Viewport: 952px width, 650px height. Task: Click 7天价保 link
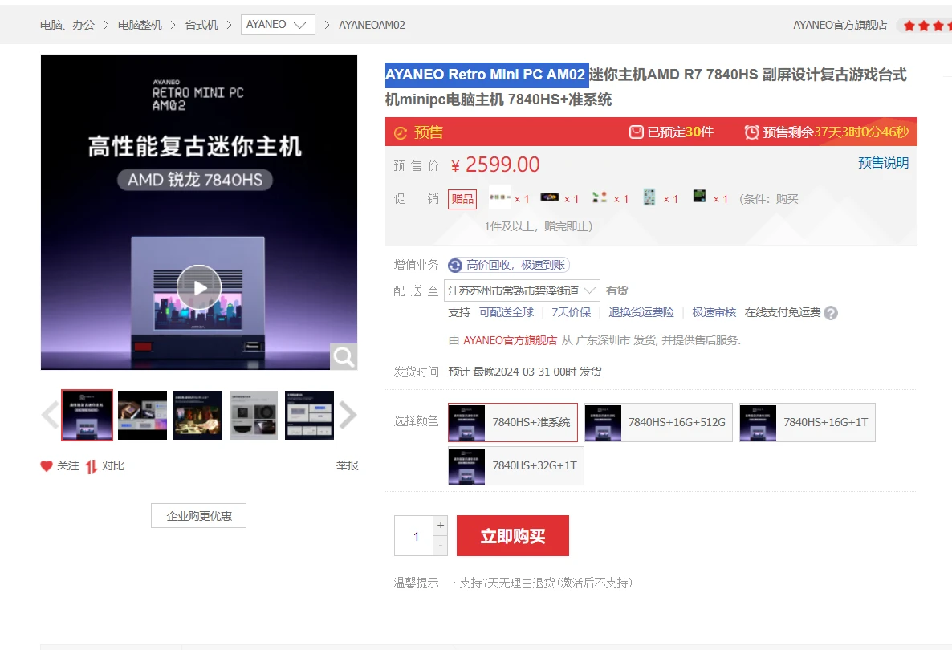click(x=571, y=312)
